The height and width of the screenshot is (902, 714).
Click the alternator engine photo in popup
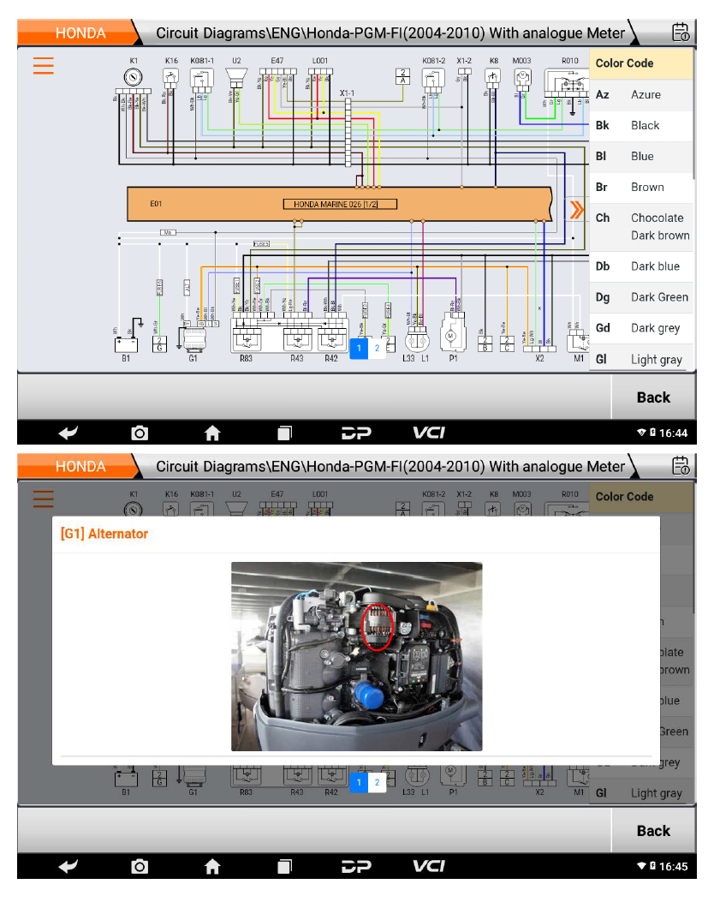[356, 656]
